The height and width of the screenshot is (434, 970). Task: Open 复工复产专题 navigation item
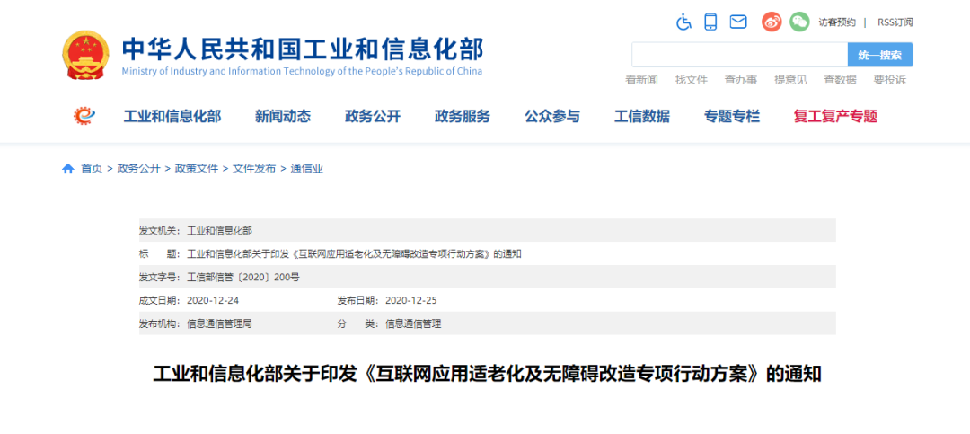pos(836,116)
